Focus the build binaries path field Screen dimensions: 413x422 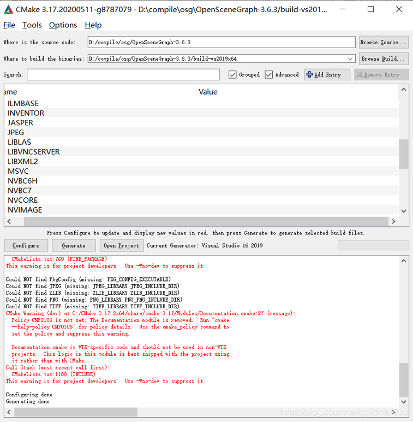coord(217,58)
